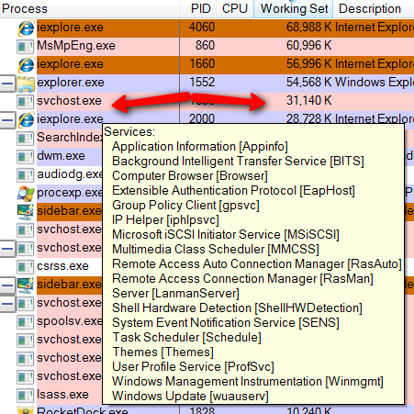
Task: Click the procexp.exe Process Explorer icon
Action: [x=26, y=193]
